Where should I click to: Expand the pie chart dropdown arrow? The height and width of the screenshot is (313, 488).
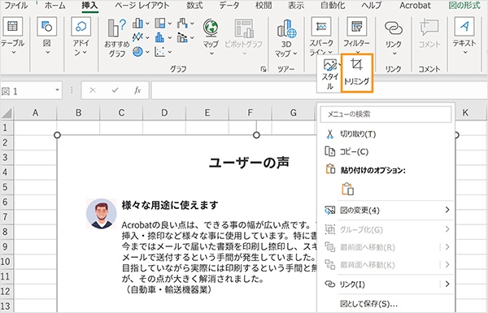[147, 52]
